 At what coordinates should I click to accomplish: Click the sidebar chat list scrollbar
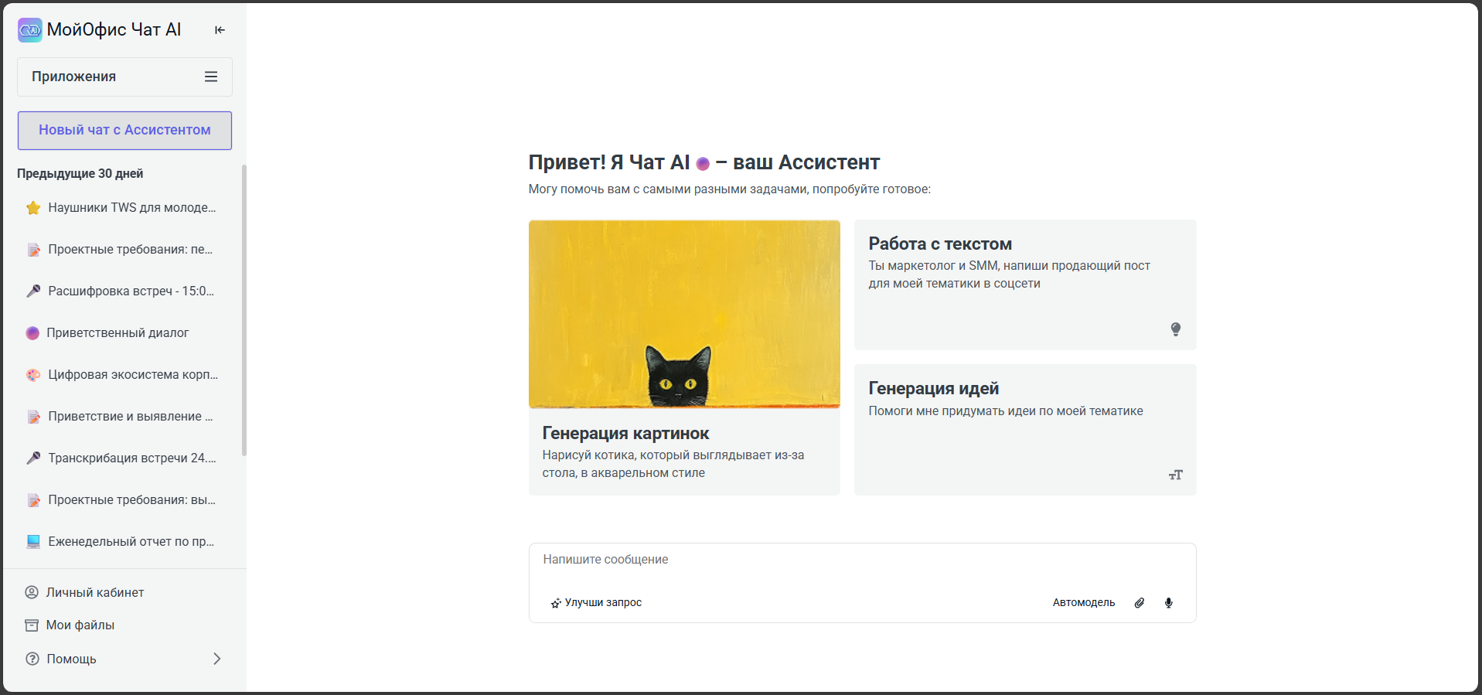click(x=244, y=309)
